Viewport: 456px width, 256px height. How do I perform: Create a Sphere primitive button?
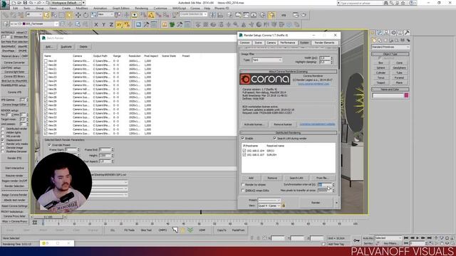point(380,68)
